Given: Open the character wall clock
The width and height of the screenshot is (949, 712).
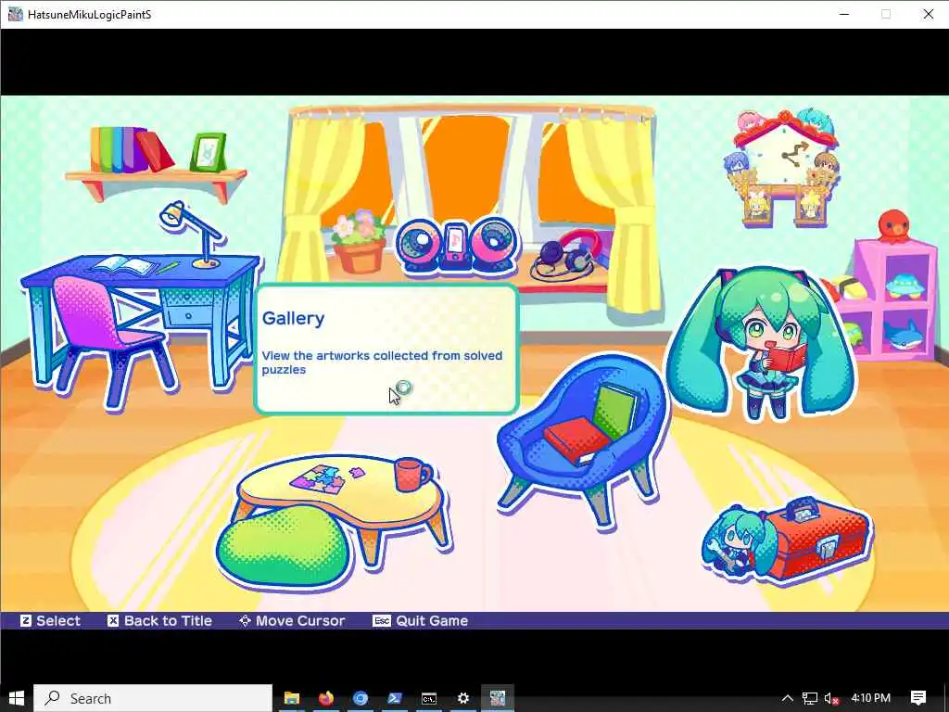Looking at the screenshot, I should [x=784, y=167].
